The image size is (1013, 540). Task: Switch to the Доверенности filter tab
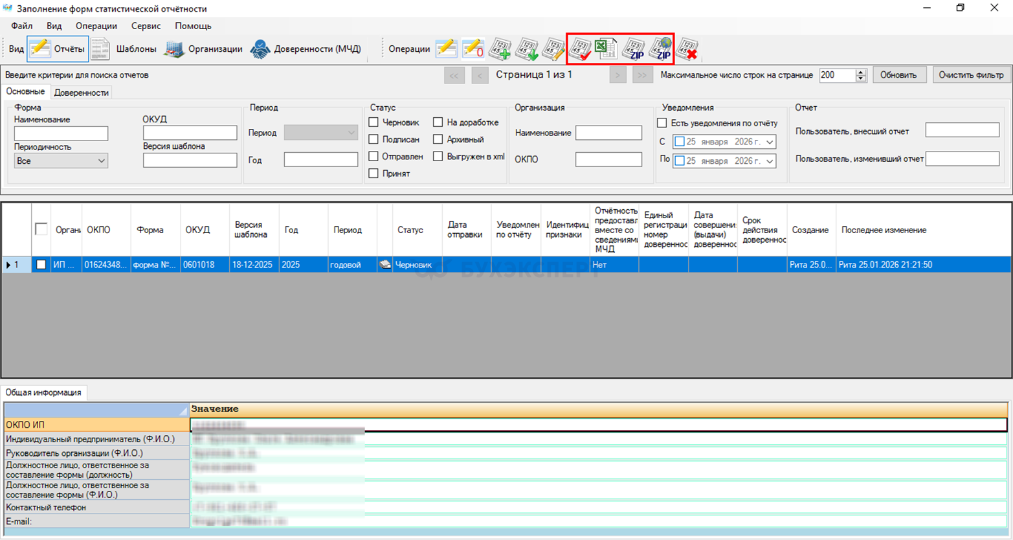coord(82,93)
